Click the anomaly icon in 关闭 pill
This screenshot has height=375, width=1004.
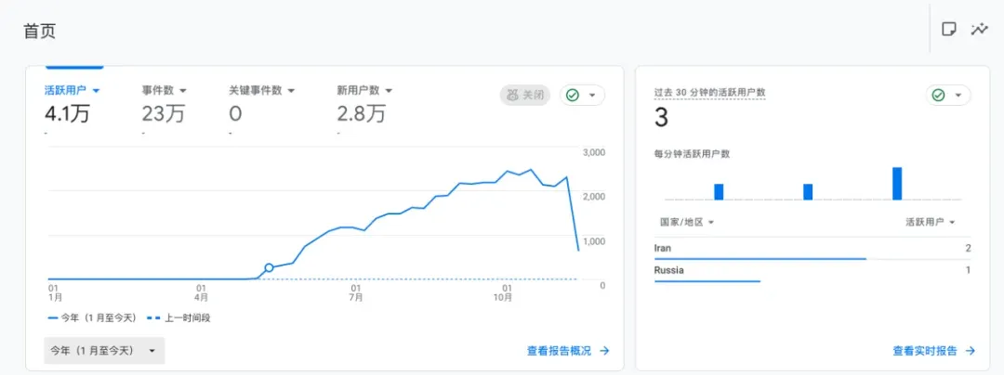(512, 95)
